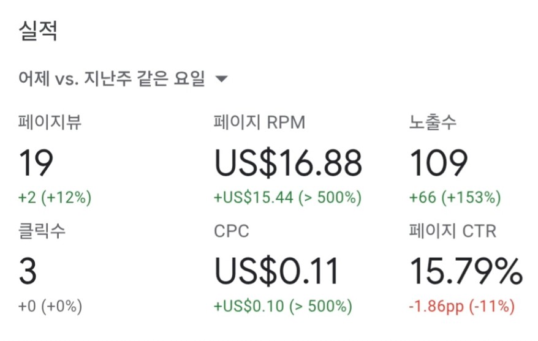Select the 페이지 RPM label
Screen dimensions: 538x341
(x=259, y=122)
